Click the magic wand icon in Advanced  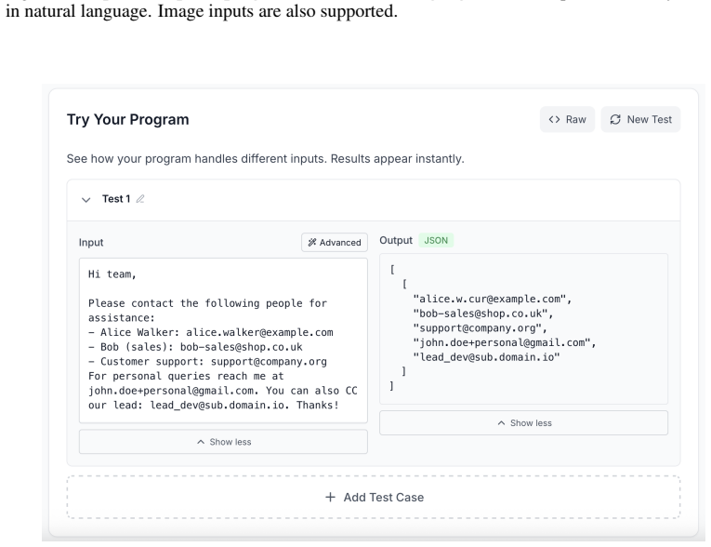click(x=312, y=243)
